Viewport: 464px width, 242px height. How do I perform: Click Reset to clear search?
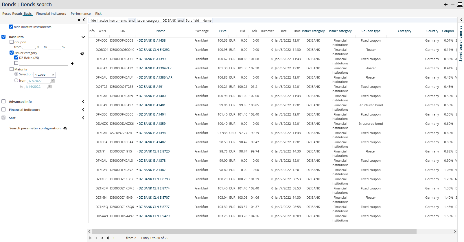pos(6,14)
